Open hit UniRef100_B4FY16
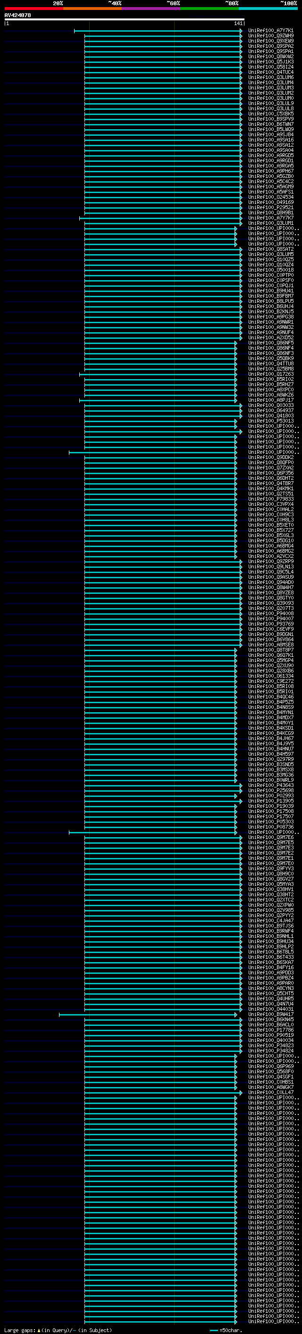This screenshot has height=1334, width=302. (x=270, y=967)
